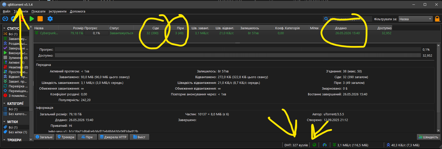Click the green download speed status icon
This screenshot has width=442, height=149.
334,145
